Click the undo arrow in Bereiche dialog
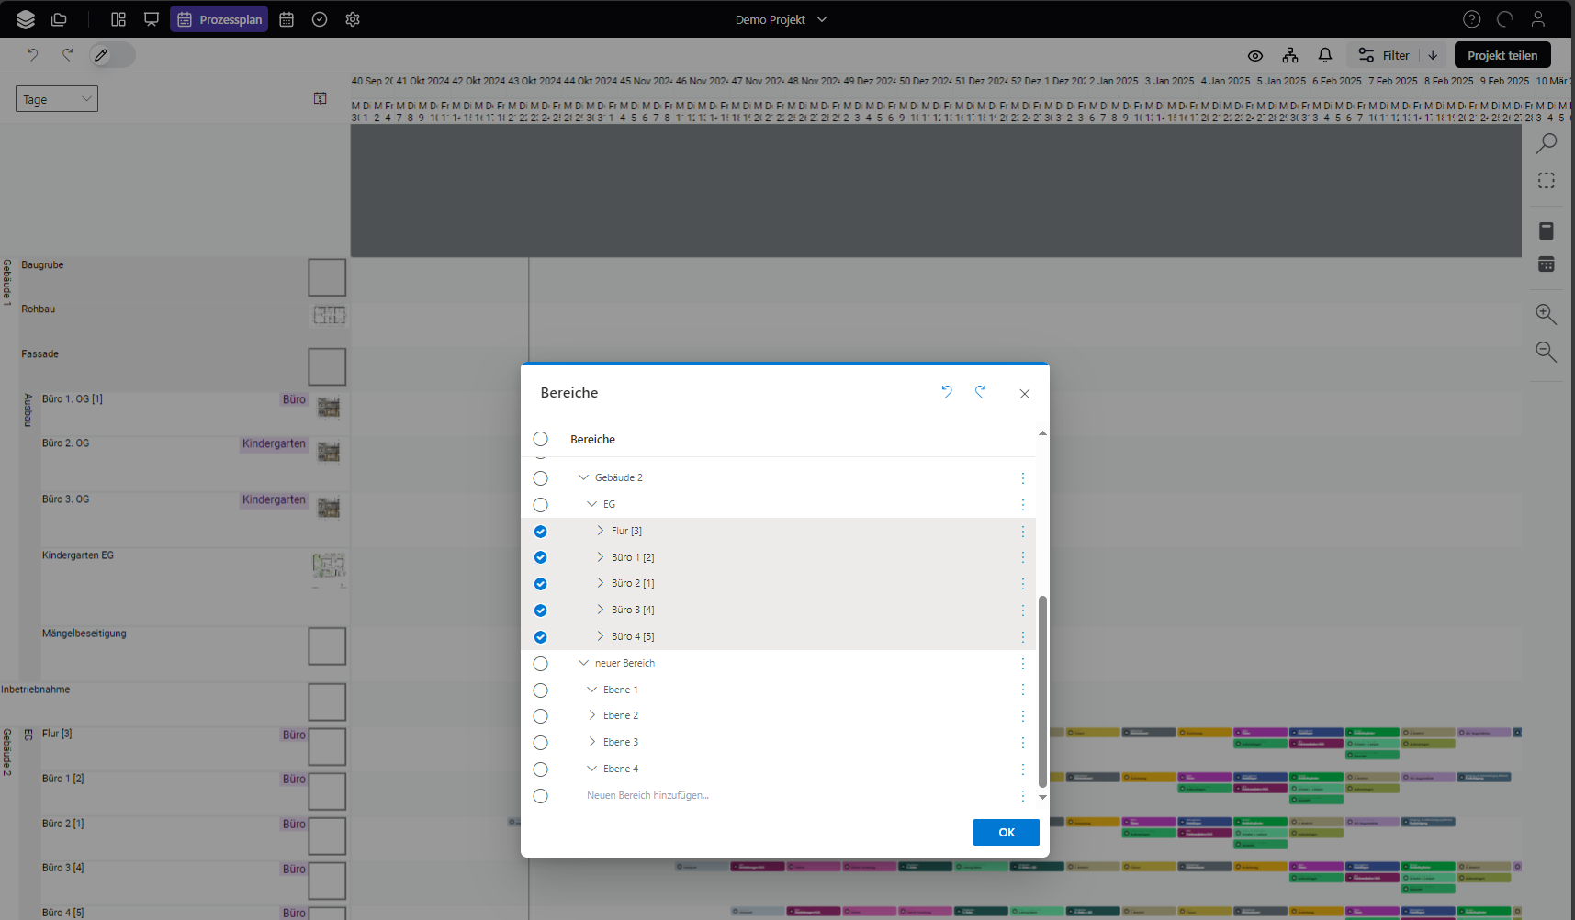Screen dimensions: 1575x920 tap(947, 392)
